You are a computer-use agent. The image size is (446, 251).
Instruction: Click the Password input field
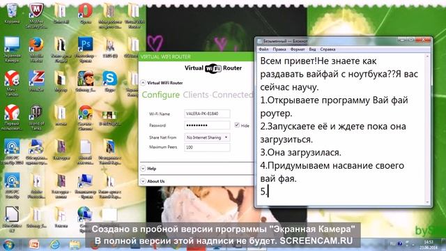click(207, 125)
